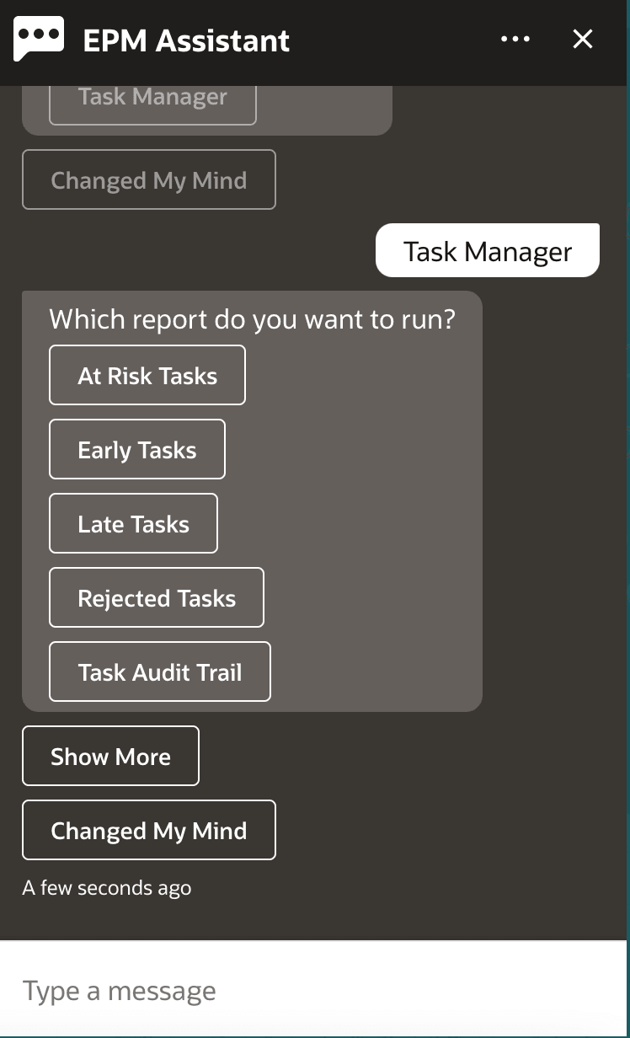Click the Task Manager message bubble
The height and width of the screenshot is (1038, 630).
487,250
